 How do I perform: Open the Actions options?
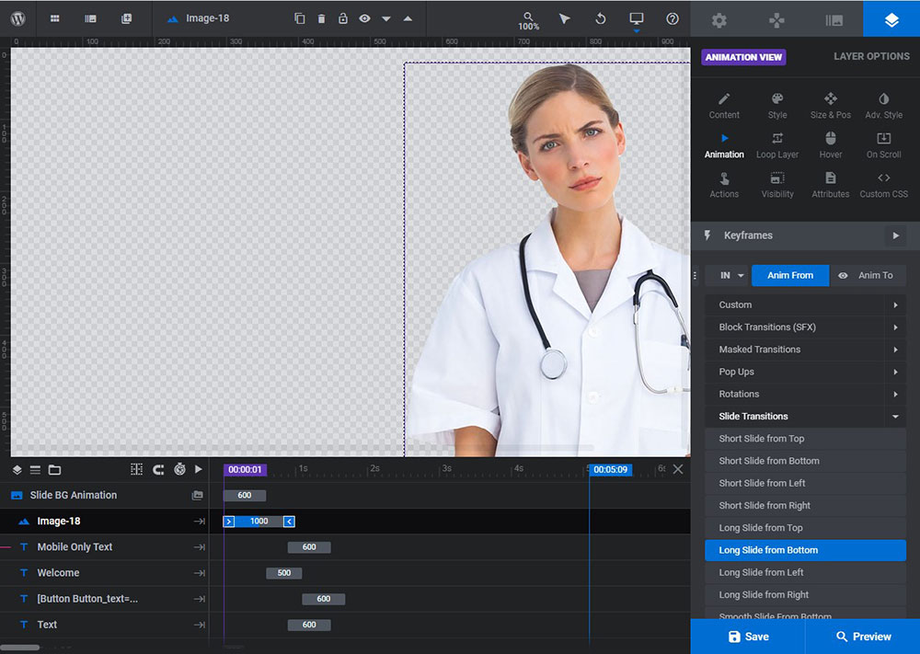(724, 186)
